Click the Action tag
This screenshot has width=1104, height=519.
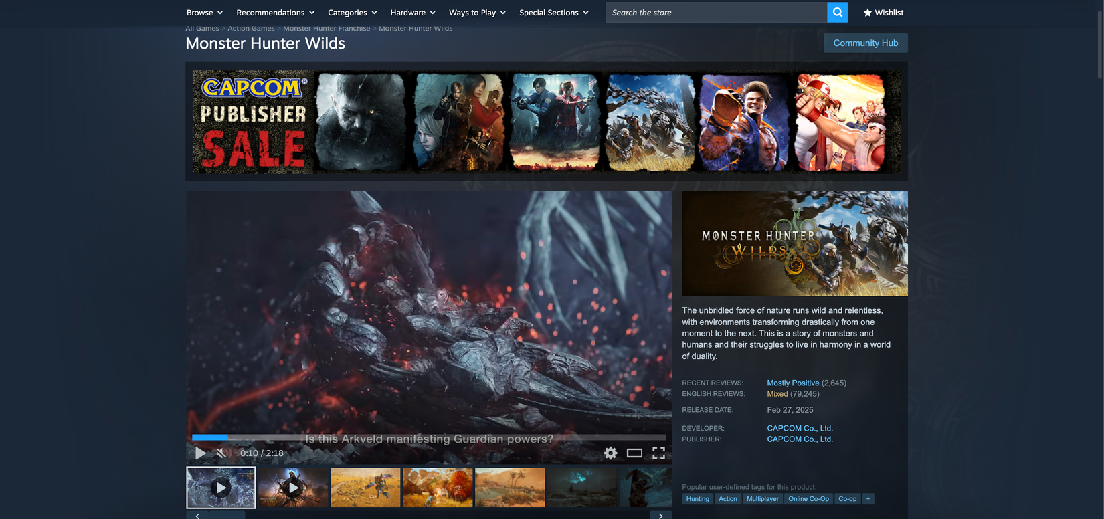tap(727, 499)
